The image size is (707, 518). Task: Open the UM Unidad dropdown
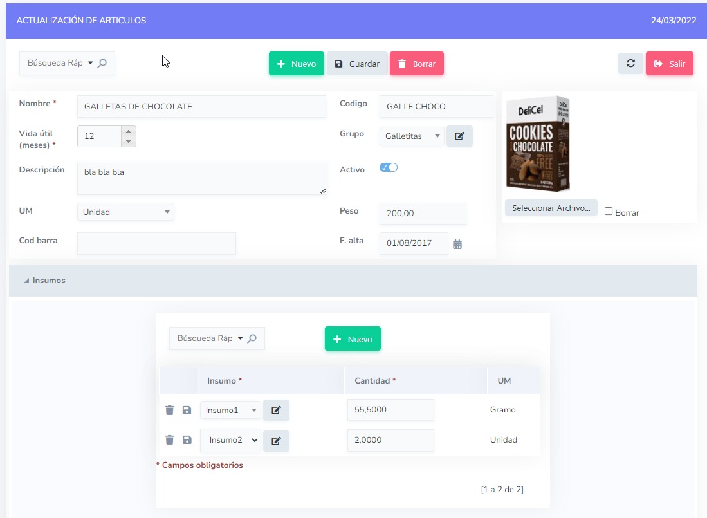pos(125,212)
